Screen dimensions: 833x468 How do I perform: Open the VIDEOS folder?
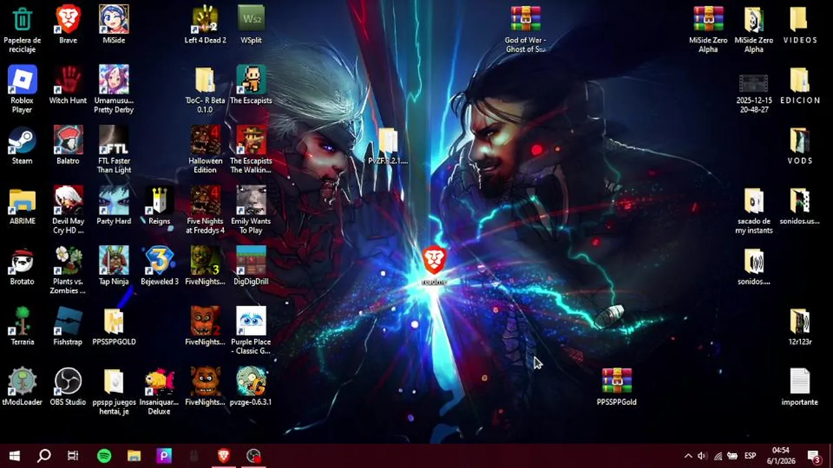800,25
